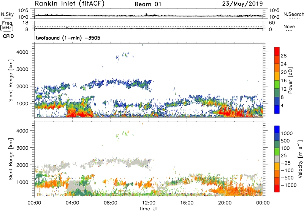Click the '1000' range tick on velocity panel
This screenshot has height=211, width=304.
click(x=22, y=182)
